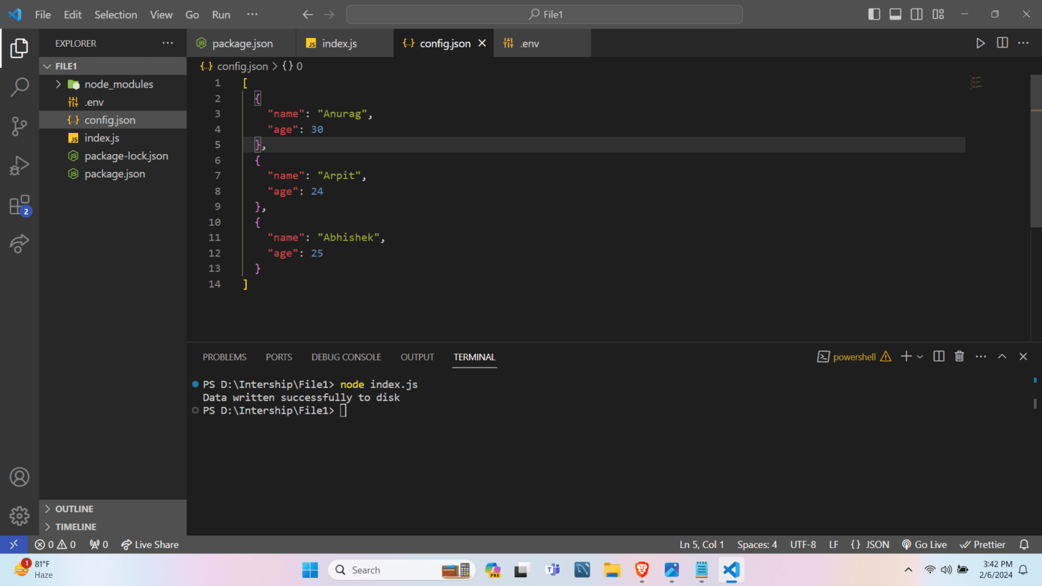This screenshot has width=1042, height=586.
Task: Kill the powershell terminal with the trash icon
Action: 959,355
